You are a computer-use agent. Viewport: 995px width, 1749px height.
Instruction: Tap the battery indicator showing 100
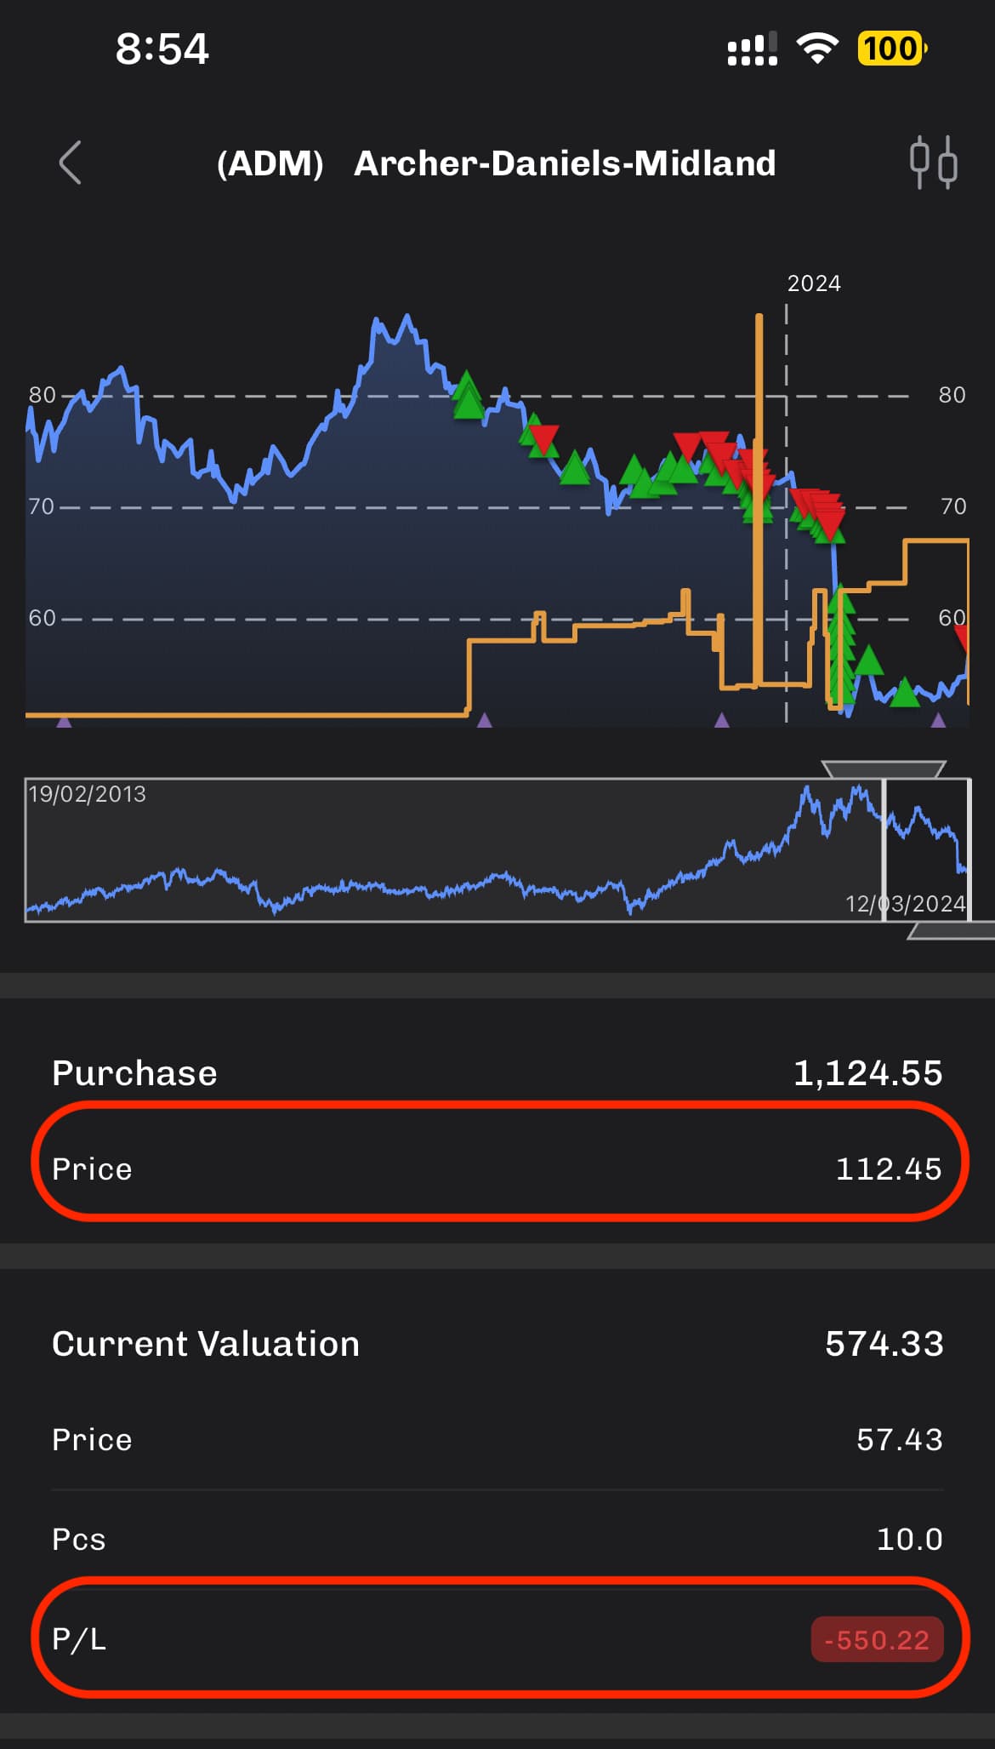click(x=891, y=49)
